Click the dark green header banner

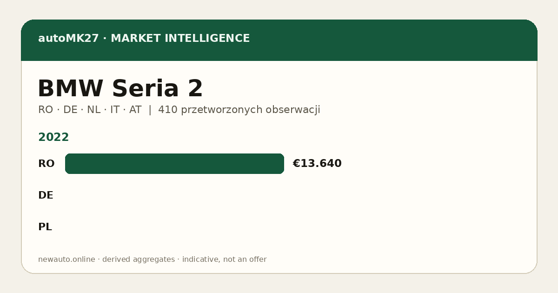[x=279, y=40]
